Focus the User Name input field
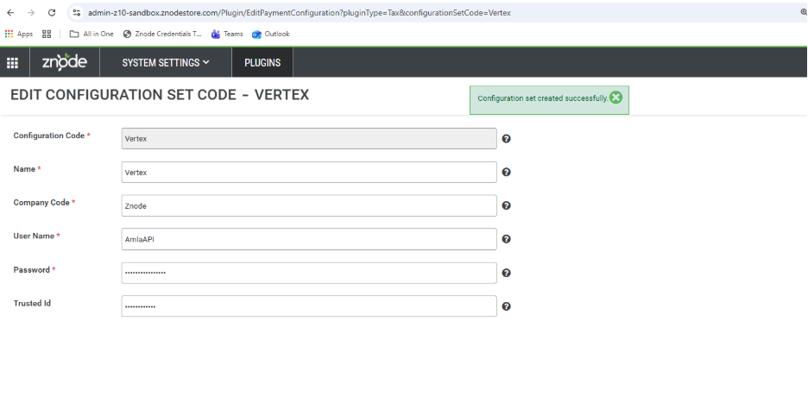808x397 pixels. click(309, 239)
